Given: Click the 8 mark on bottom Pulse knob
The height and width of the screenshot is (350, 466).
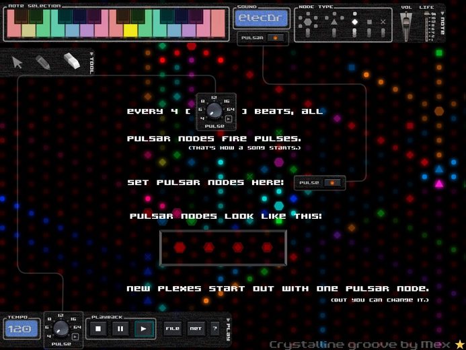Looking at the screenshot, I should [x=49, y=319].
